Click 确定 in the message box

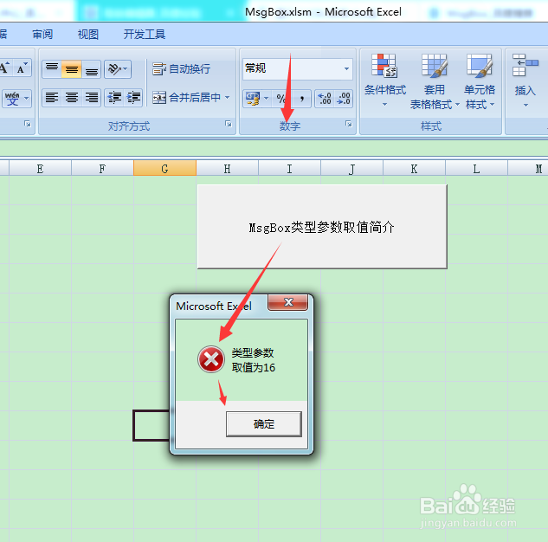tap(263, 424)
